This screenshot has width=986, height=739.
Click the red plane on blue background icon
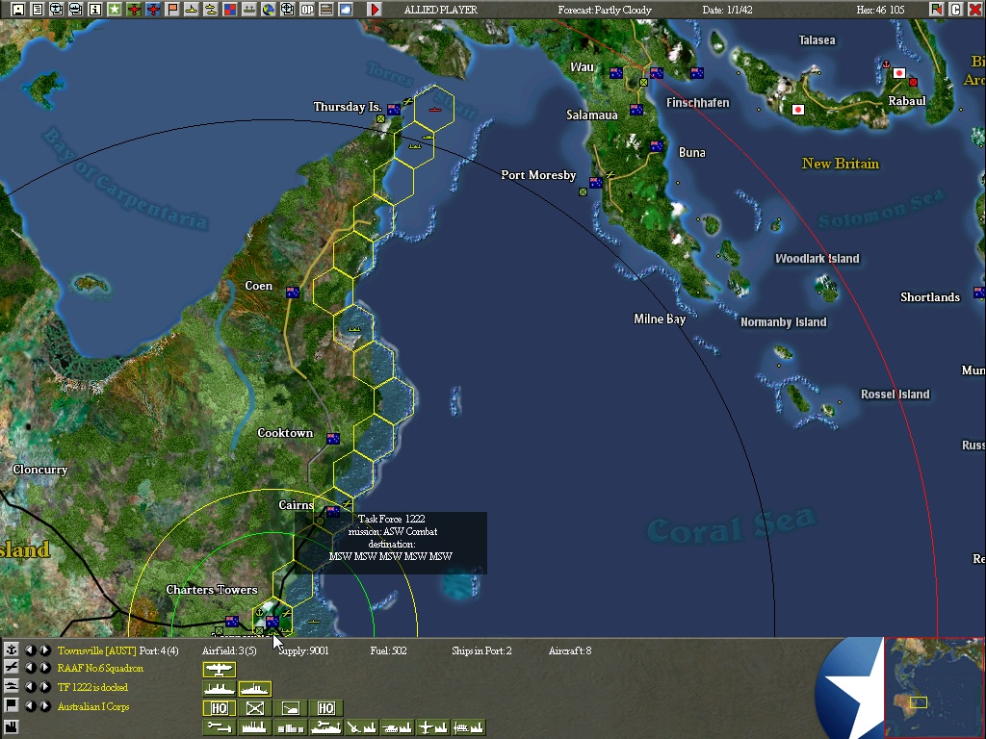(153, 10)
